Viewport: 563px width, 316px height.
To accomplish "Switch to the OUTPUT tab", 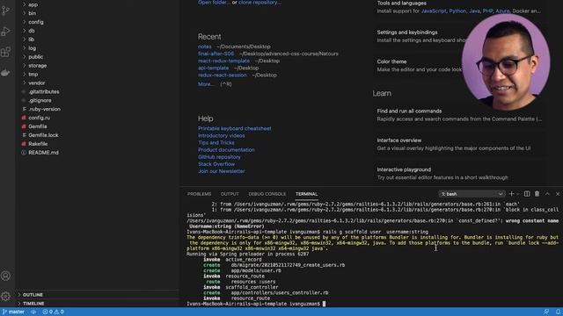I will [230, 194].
